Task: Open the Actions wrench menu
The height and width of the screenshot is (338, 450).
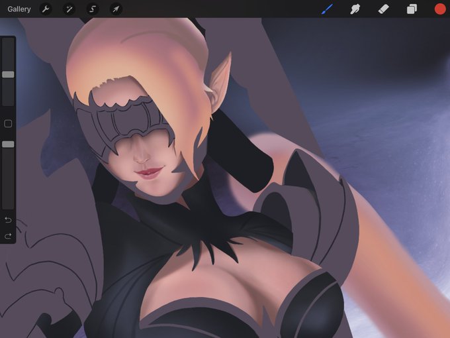Action: point(46,9)
